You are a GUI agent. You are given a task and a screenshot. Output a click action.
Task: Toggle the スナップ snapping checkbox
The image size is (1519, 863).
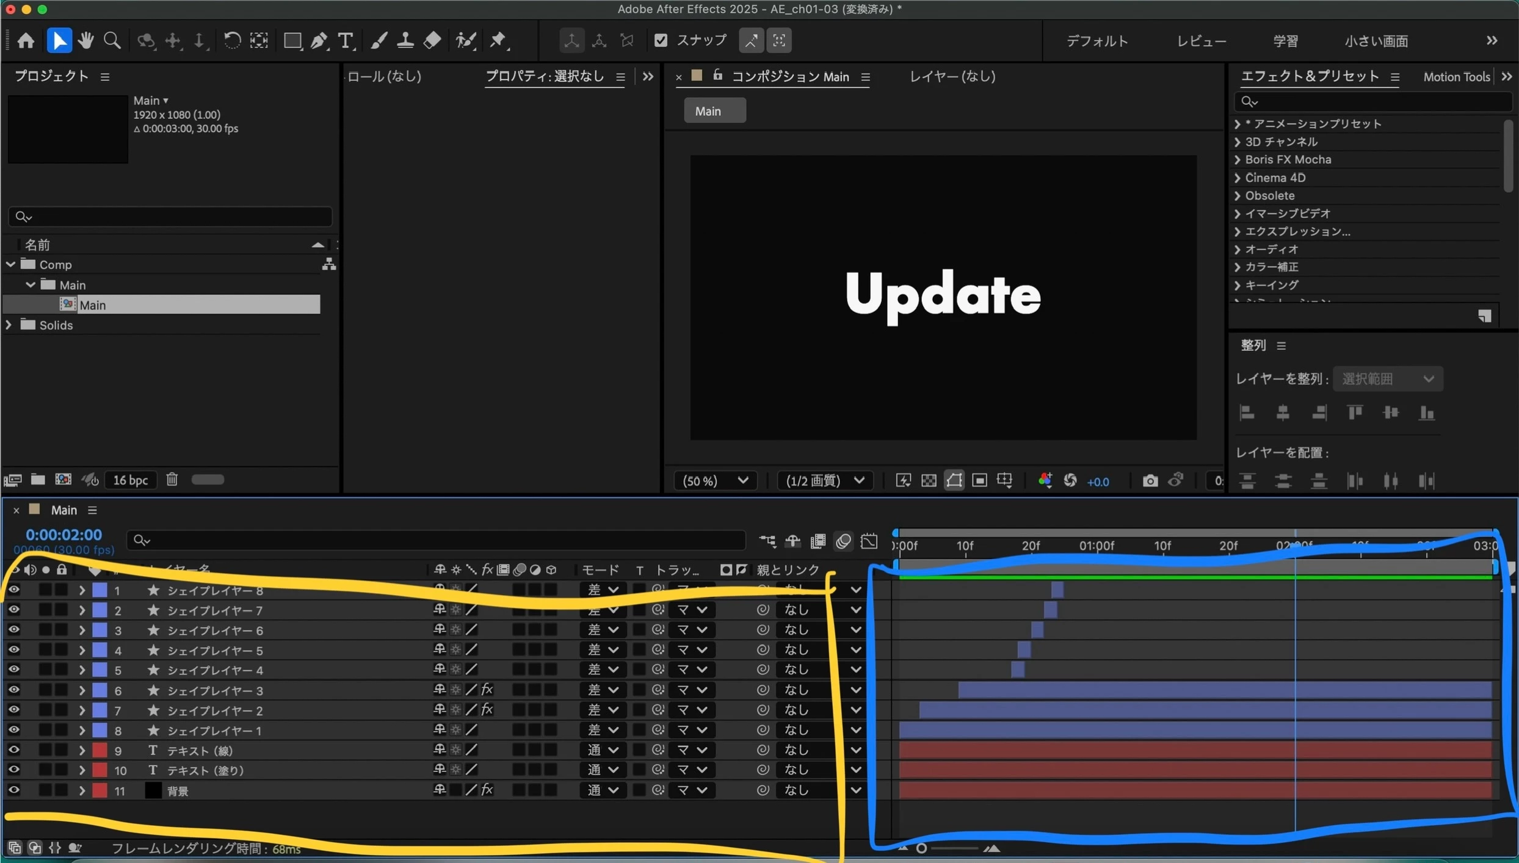pyautogui.click(x=661, y=40)
